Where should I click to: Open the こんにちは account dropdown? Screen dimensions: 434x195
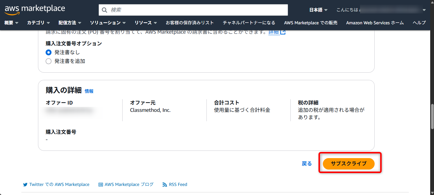tap(381, 10)
